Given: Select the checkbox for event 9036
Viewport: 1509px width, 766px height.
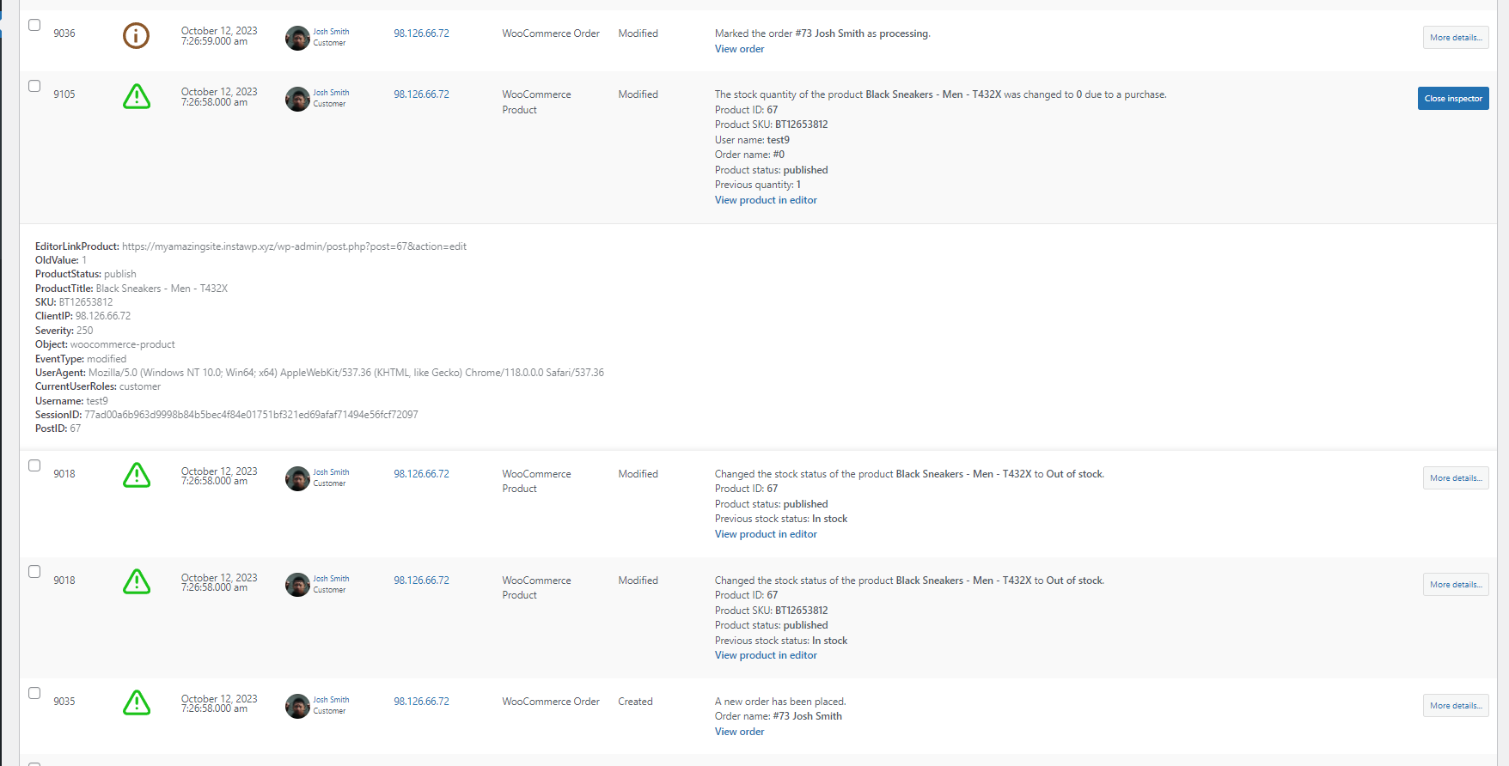Looking at the screenshot, I should point(34,25).
